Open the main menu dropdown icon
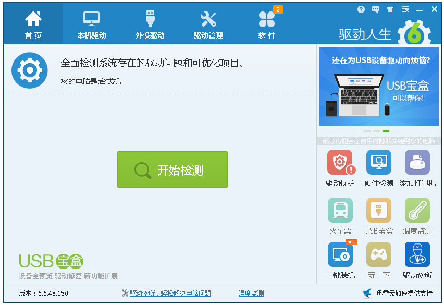This screenshot has height=305, width=444. tap(405, 9)
